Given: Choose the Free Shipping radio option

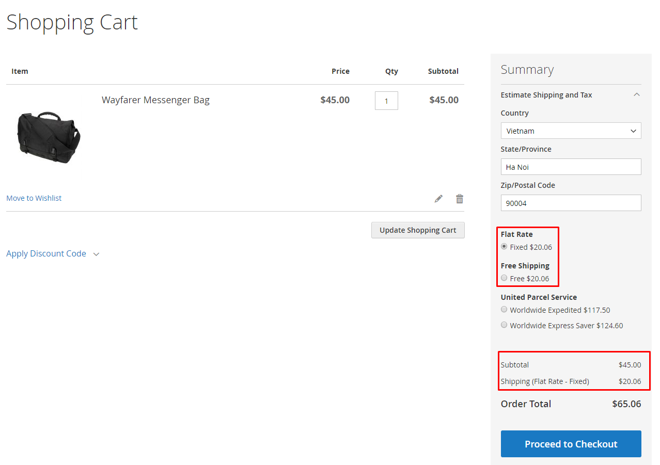Looking at the screenshot, I should (x=504, y=278).
